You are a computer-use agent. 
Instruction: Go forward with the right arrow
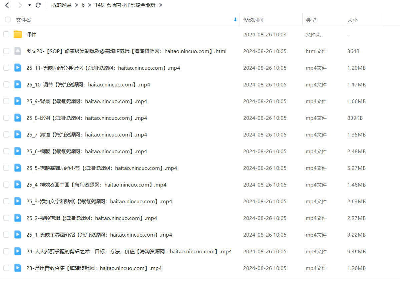pos(20,5)
